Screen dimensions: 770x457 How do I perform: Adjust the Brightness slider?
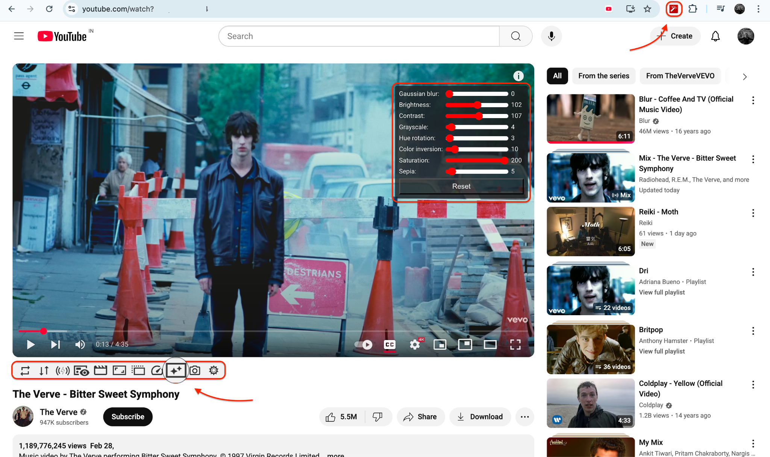[x=477, y=105]
